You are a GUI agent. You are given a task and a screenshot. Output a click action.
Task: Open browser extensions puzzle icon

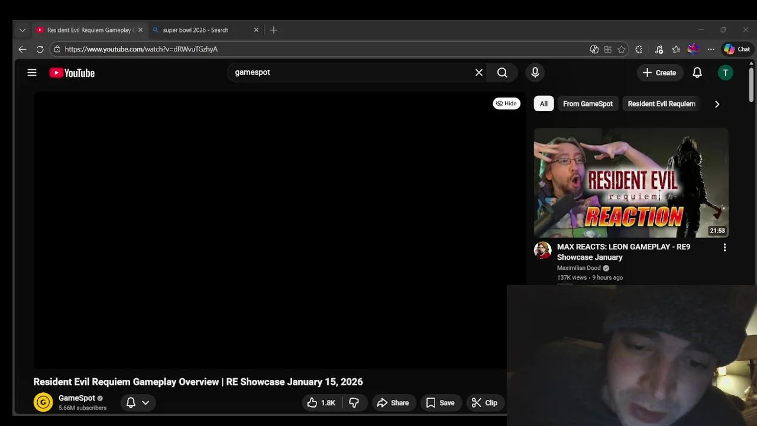pos(639,50)
